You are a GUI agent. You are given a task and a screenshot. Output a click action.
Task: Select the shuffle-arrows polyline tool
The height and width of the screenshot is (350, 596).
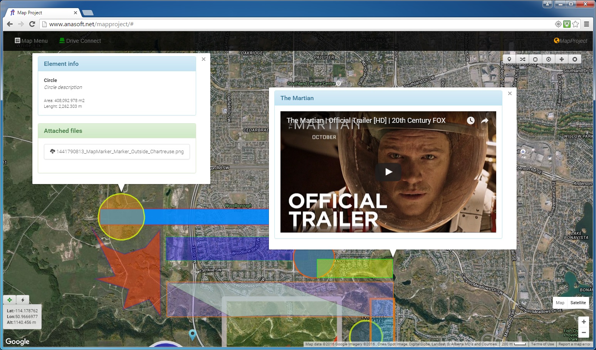[522, 59]
